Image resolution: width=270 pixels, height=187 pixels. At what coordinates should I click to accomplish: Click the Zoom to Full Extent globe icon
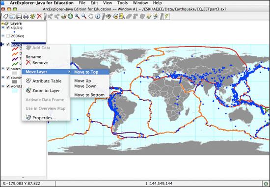point(70,16)
